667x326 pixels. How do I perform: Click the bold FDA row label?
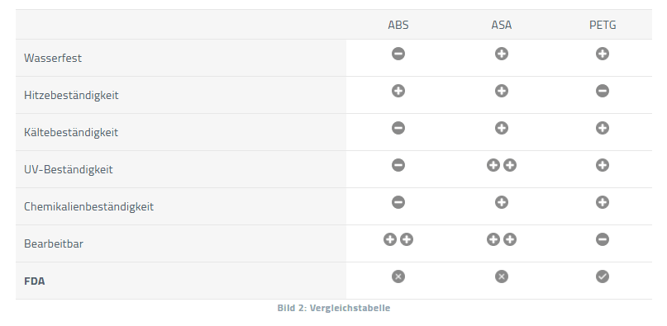(35, 281)
